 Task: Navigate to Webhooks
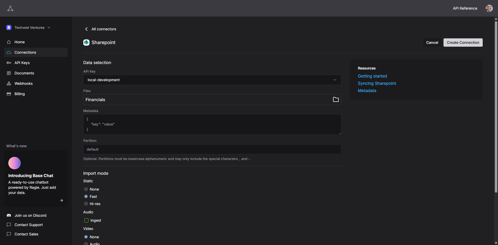tap(36, 83)
